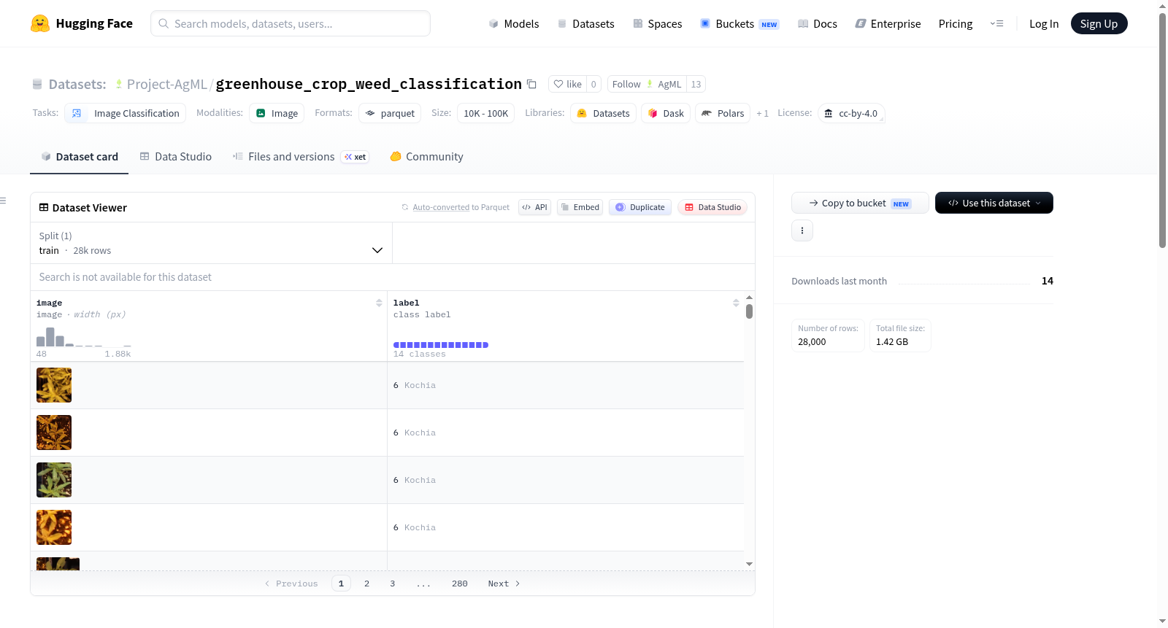Show additional libraries via +1
Image resolution: width=1168 pixels, height=628 pixels.
(x=763, y=114)
